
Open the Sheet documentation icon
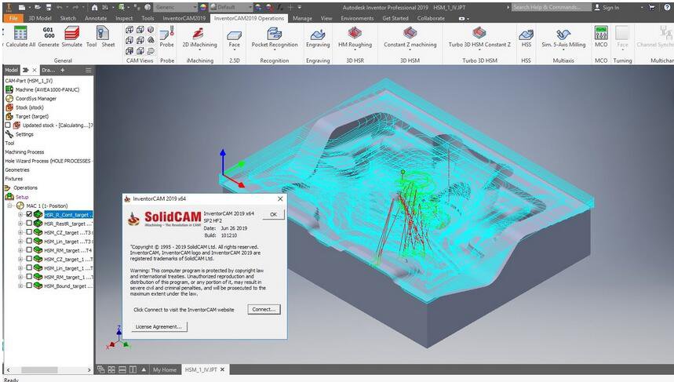[x=102, y=33]
